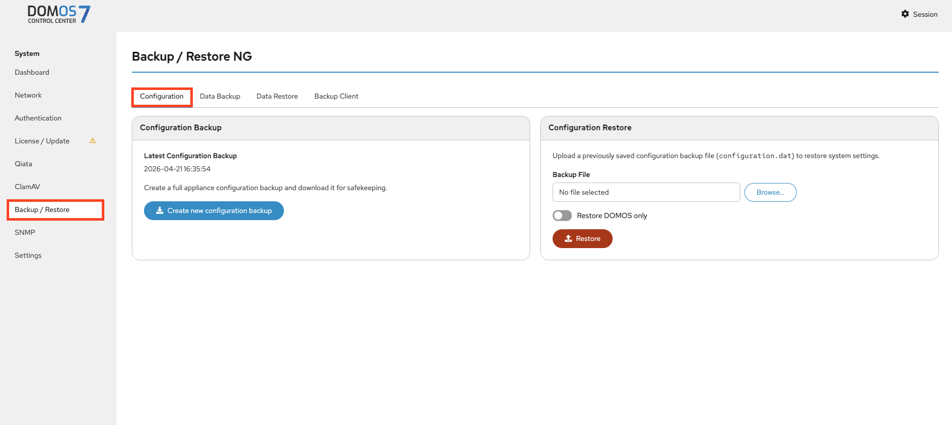Open Settings in the sidebar
Image resolution: width=952 pixels, height=425 pixels.
[28, 256]
